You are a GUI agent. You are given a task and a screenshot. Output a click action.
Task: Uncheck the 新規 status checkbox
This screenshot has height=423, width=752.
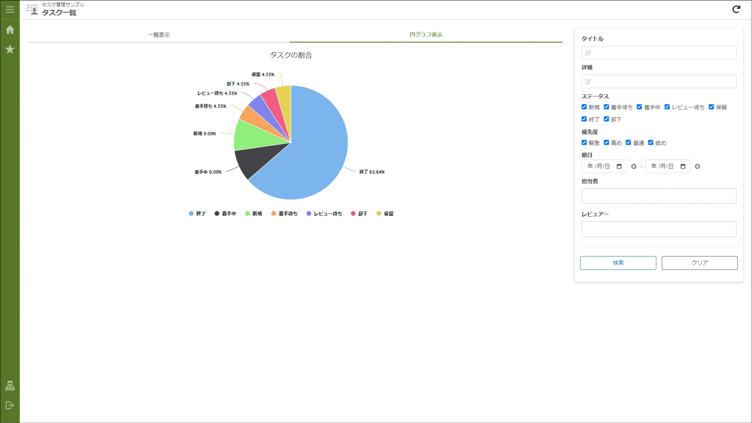(584, 107)
